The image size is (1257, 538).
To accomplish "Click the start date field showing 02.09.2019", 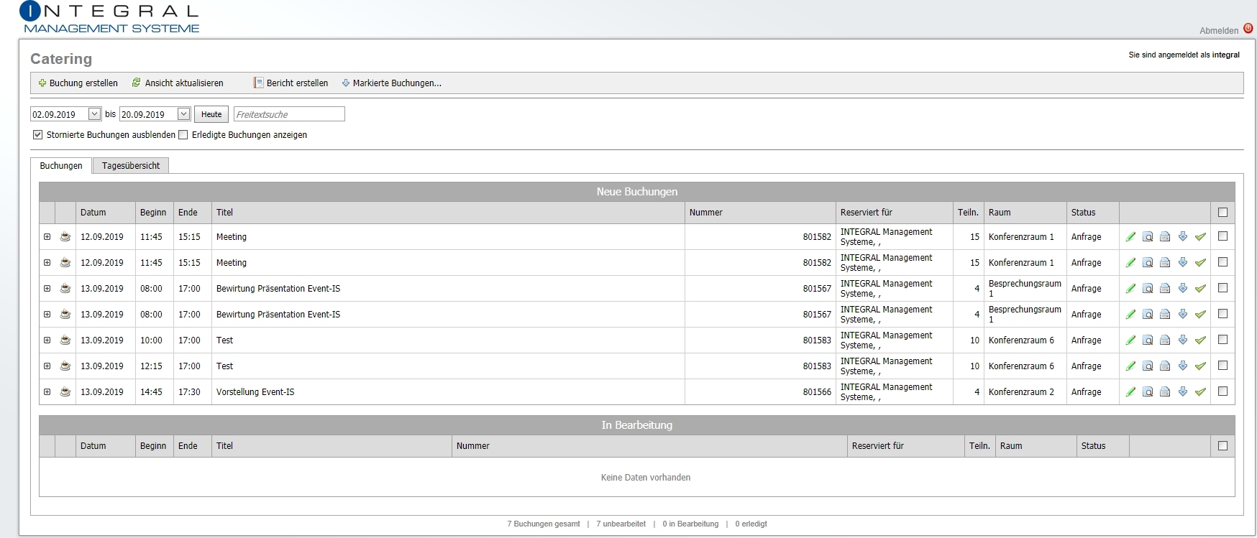I will (59, 114).
